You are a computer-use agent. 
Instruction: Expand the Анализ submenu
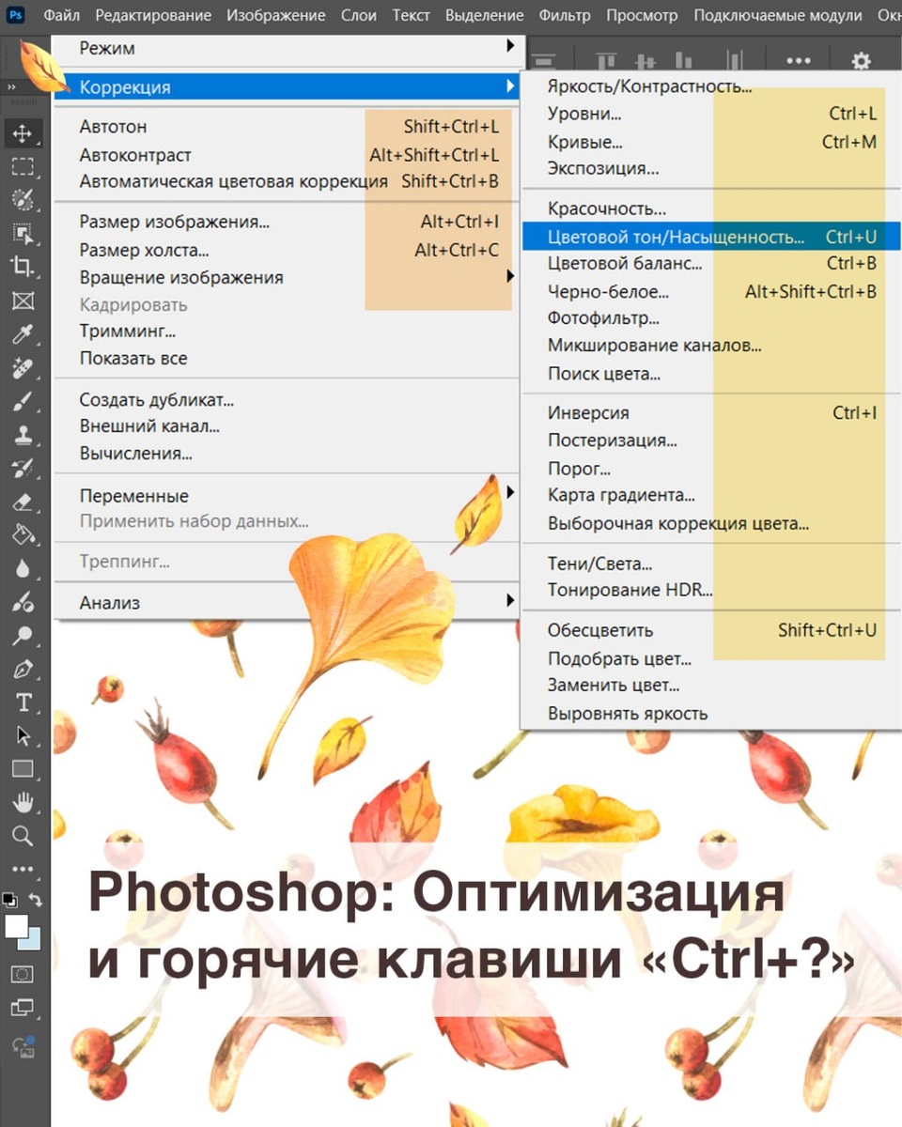(287, 603)
